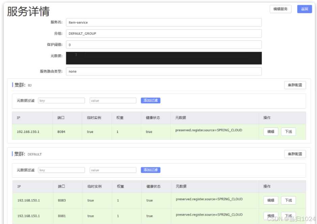Image resolution: width=317 pixels, height=224 pixels.
Task: Take the port 8083 instance offline (下线)
Action: pyautogui.click(x=289, y=200)
